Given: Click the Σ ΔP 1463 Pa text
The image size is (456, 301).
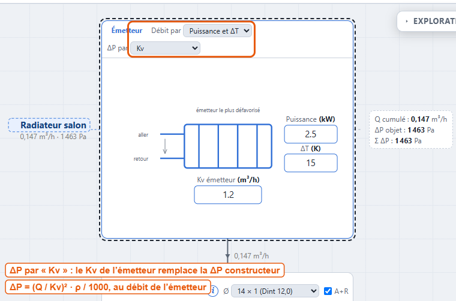Looking at the screenshot, I should [x=398, y=141].
